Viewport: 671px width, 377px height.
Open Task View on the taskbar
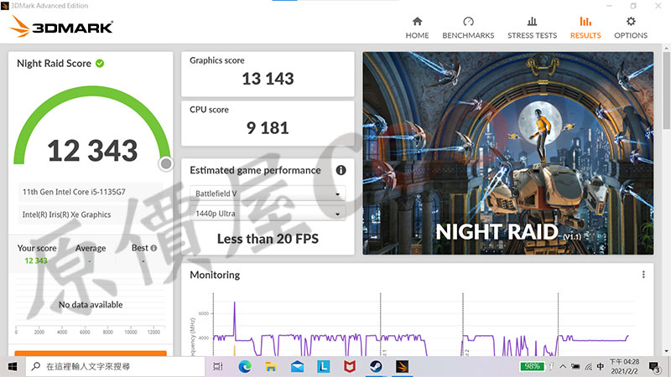[218, 367]
